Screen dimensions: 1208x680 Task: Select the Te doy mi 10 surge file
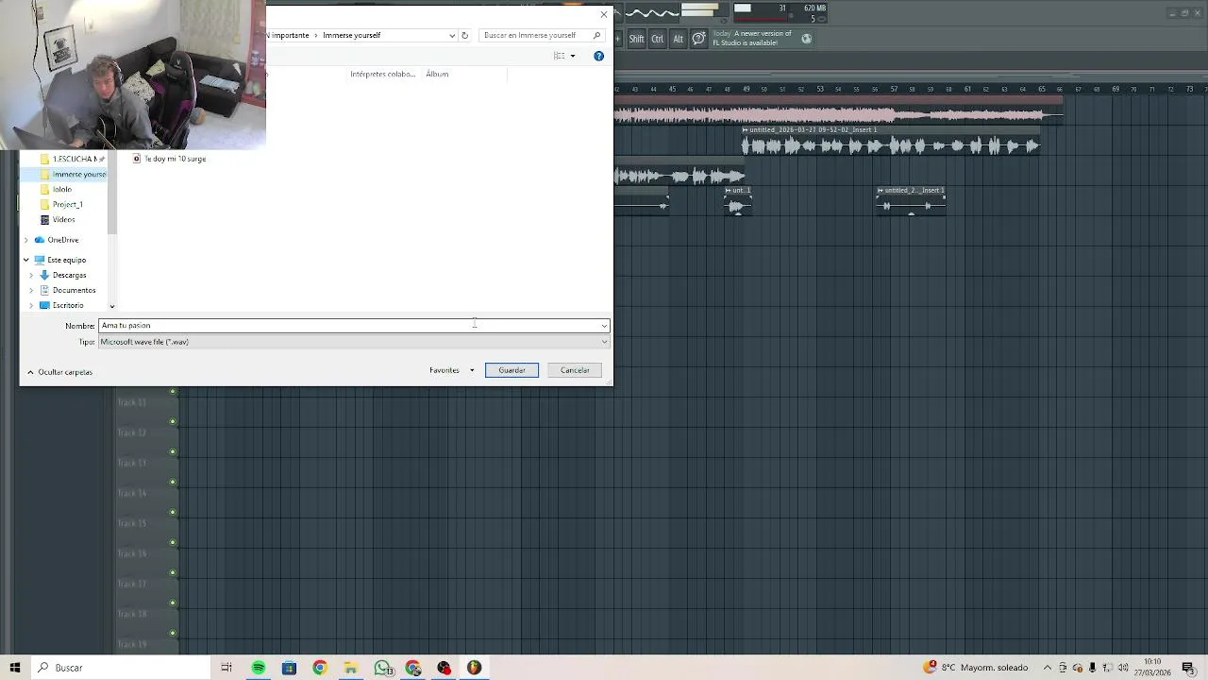pyautogui.click(x=169, y=159)
